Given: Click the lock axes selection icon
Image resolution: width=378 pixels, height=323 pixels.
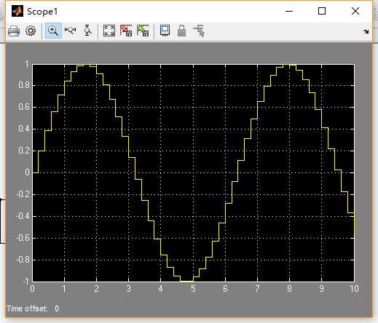Looking at the screenshot, I should point(181,31).
